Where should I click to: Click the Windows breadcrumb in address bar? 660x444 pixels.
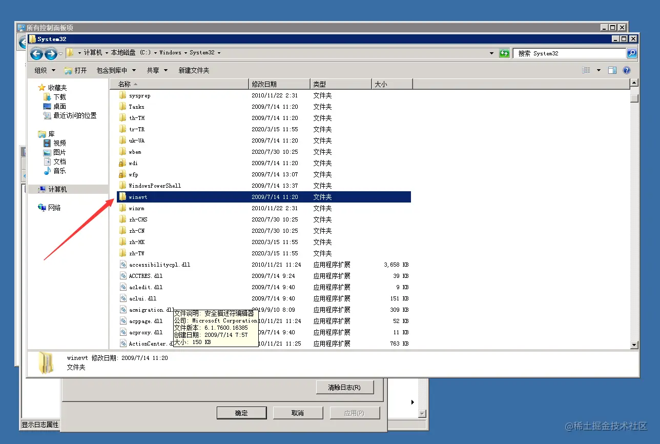[170, 53]
